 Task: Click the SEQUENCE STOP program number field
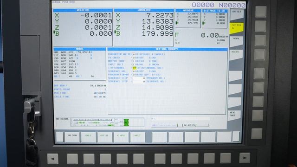coord(139,78)
